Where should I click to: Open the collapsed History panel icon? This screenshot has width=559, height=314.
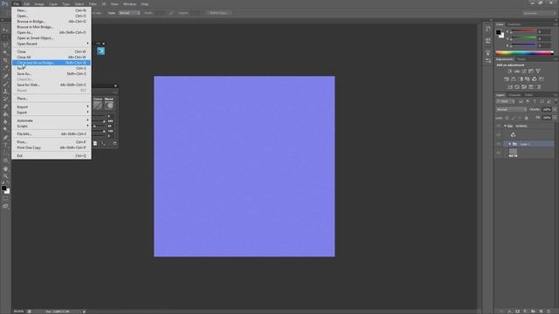point(487,29)
